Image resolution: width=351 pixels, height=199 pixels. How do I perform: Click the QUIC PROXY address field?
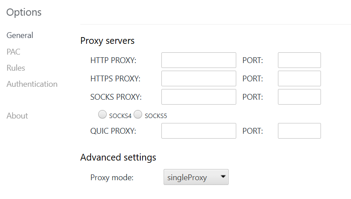tap(199, 131)
